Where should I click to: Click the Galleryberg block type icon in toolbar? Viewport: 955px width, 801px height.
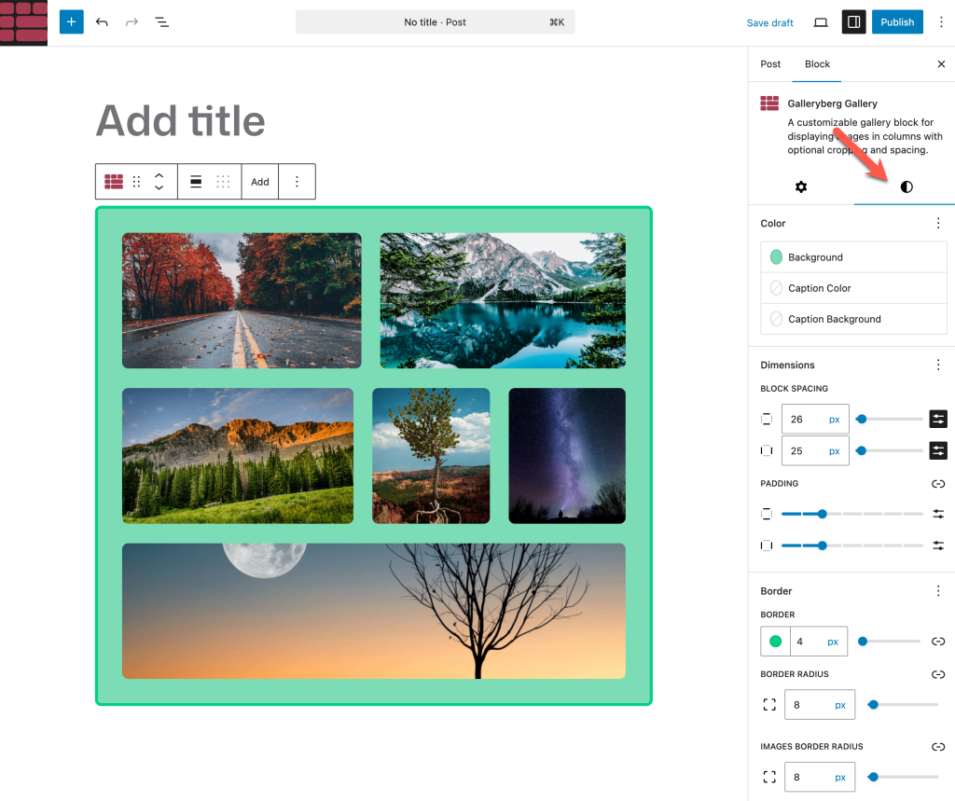[x=114, y=182]
